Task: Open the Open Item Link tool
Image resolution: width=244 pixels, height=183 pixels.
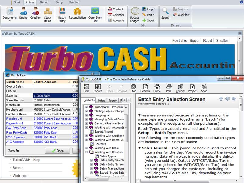Action: coord(95,15)
